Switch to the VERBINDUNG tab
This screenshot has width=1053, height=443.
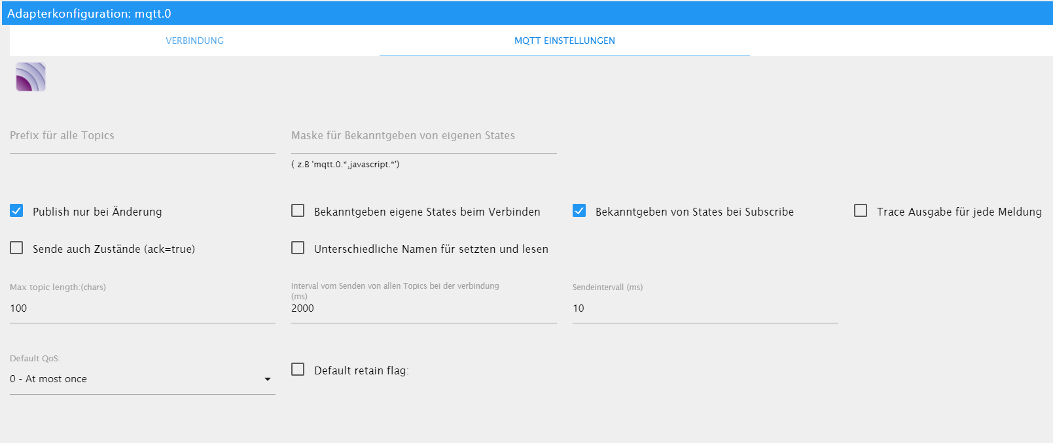coord(194,41)
